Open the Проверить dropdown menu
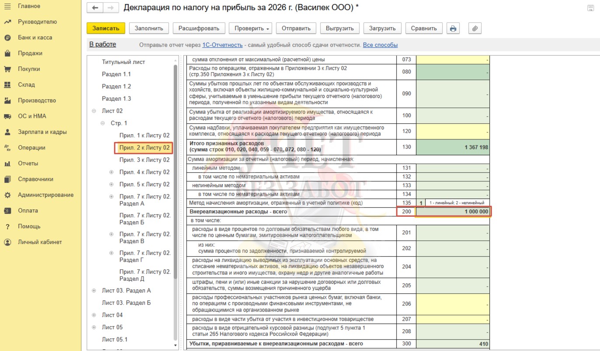This screenshot has height=351, width=600. click(x=251, y=28)
